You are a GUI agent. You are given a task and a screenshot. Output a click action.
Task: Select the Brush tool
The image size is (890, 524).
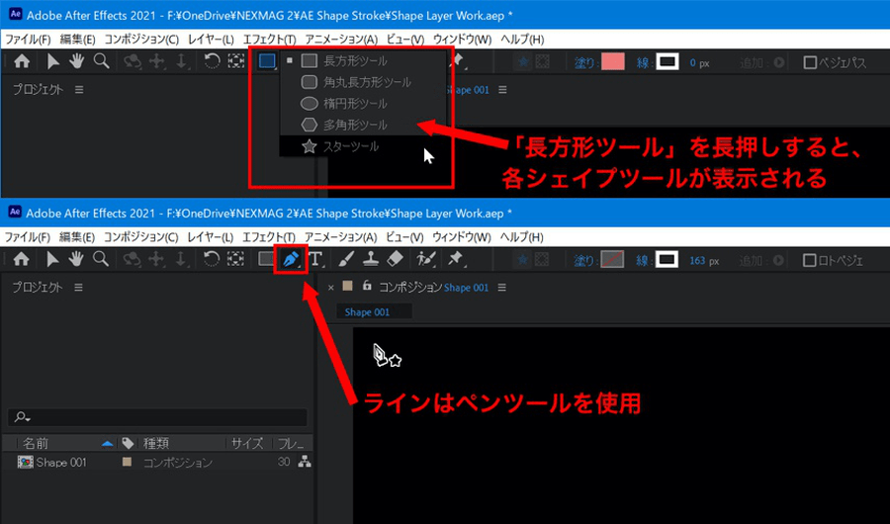pyautogui.click(x=346, y=259)
